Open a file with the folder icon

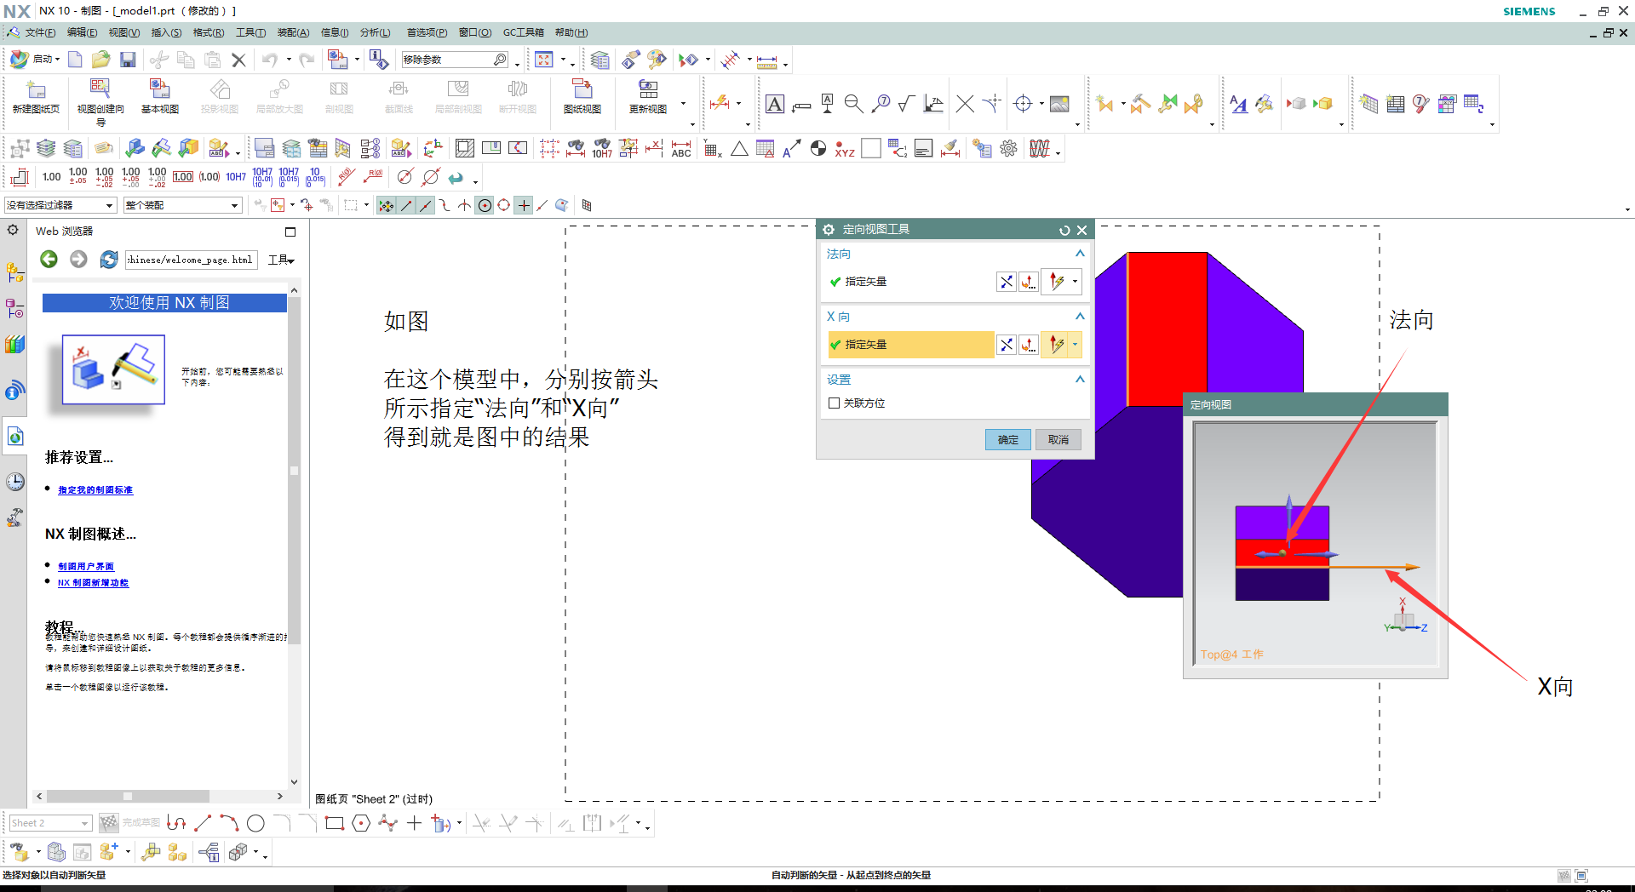pyautogui.click(x=100, y=60)
